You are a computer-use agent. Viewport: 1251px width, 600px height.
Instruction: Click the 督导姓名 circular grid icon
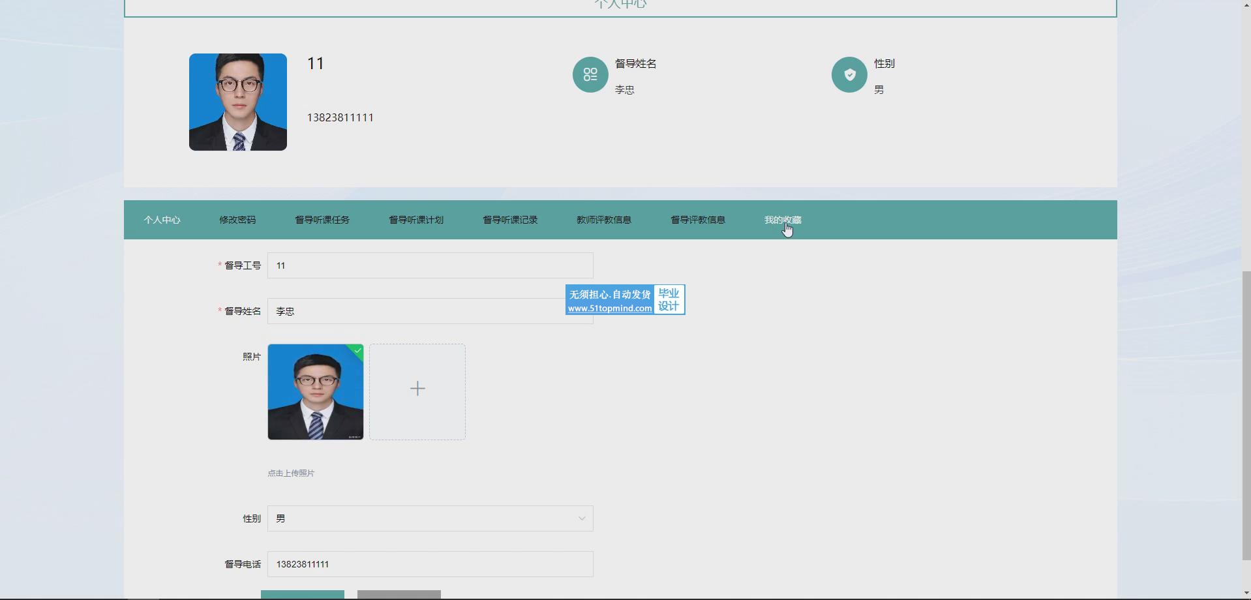590,75
